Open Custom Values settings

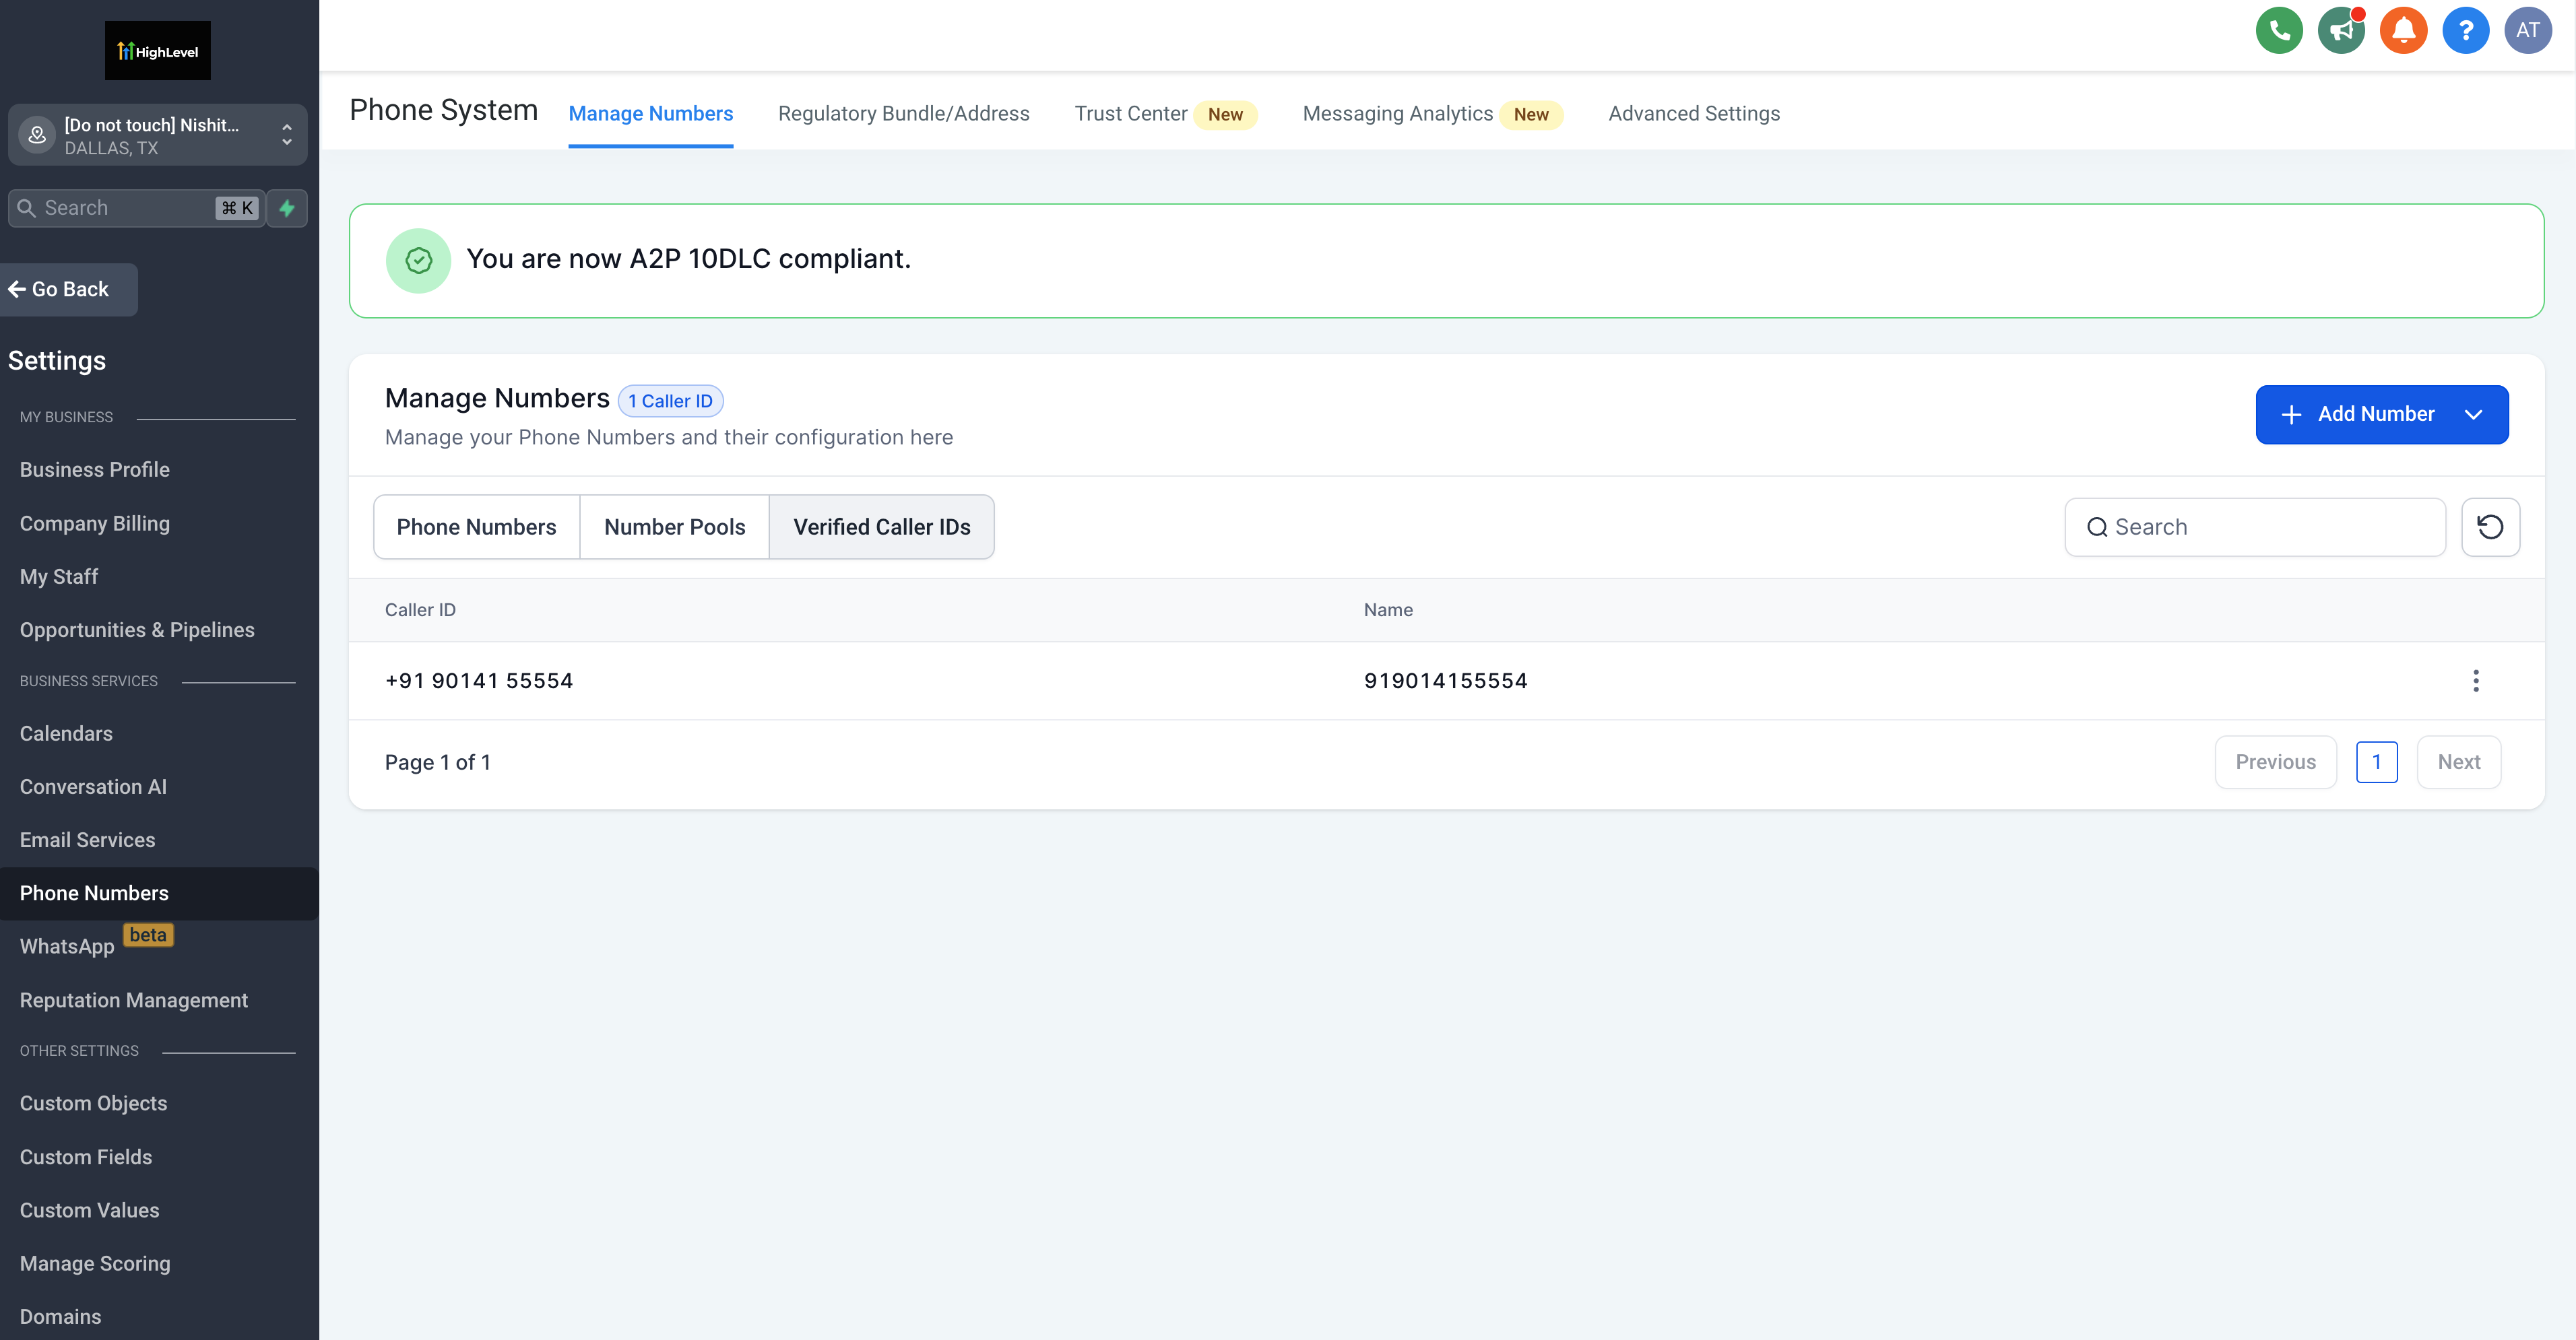[89, 1210]
